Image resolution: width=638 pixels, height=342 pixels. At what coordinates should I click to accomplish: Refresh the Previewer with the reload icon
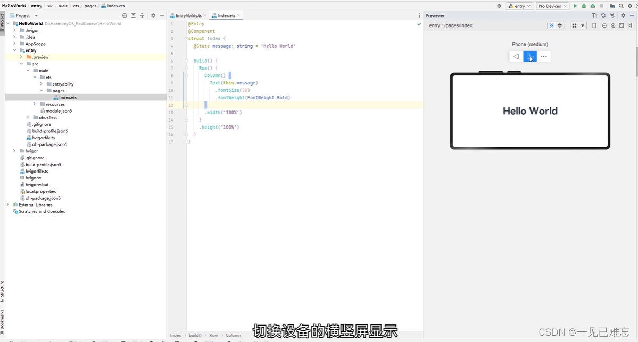(603, 15)
